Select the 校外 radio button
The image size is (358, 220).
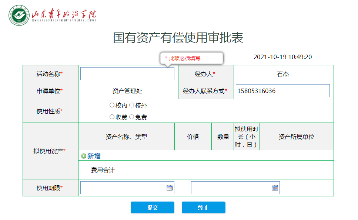pos(132,105)
